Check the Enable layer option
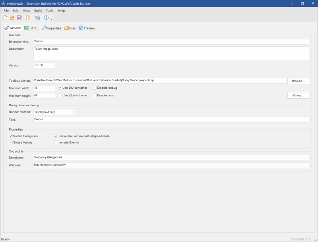Image resolution: width=318 pixels, height=242 pixels. pos(95,95)
